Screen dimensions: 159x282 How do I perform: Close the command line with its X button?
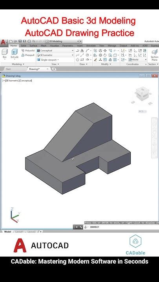click(77, 227)
